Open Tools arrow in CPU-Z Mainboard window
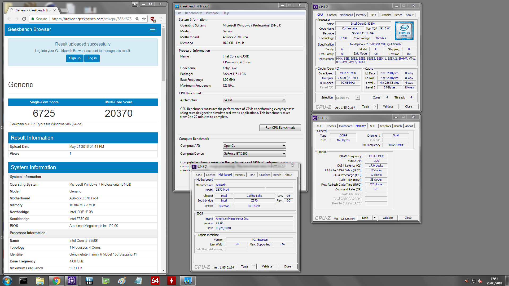Screen dimensions: 509x286 point(254,266)
